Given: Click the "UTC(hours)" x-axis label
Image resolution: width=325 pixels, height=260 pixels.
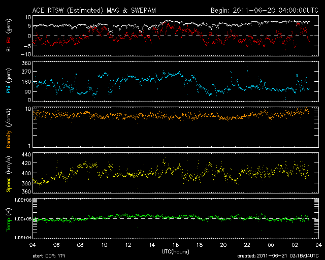Looking at the screenshot, I should coord(175,252).
